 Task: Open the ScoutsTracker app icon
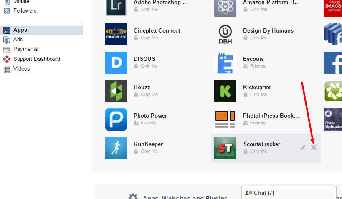pos(225,148)
